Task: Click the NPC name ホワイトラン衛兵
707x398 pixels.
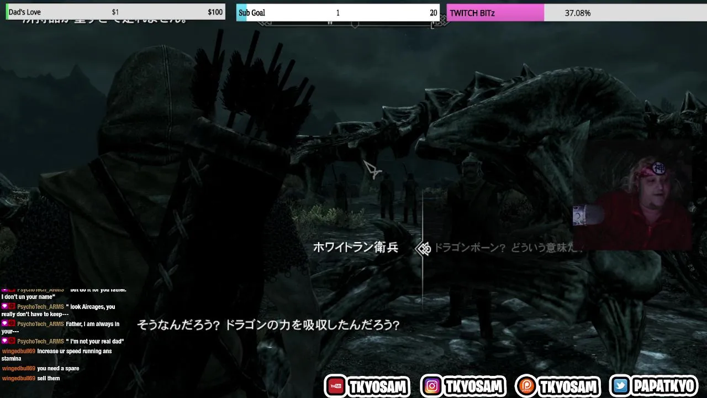Action: pos(356,248)
